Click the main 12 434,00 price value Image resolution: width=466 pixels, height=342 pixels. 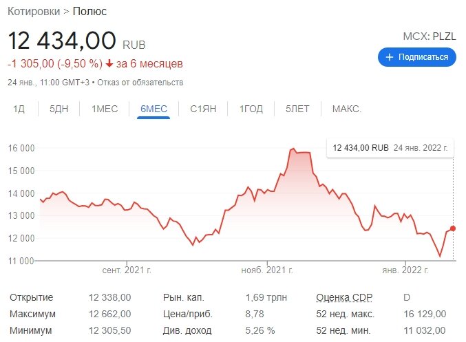tap(62, 41)
